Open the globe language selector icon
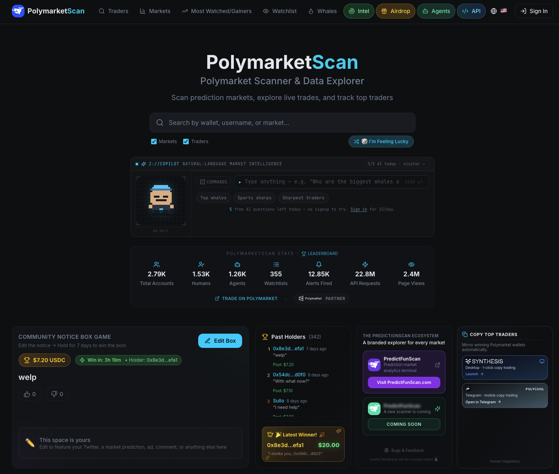This screenshot has width=559, height=474. (494, 11)
